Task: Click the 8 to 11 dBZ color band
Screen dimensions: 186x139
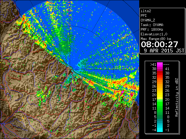Action: coord(160,113)
